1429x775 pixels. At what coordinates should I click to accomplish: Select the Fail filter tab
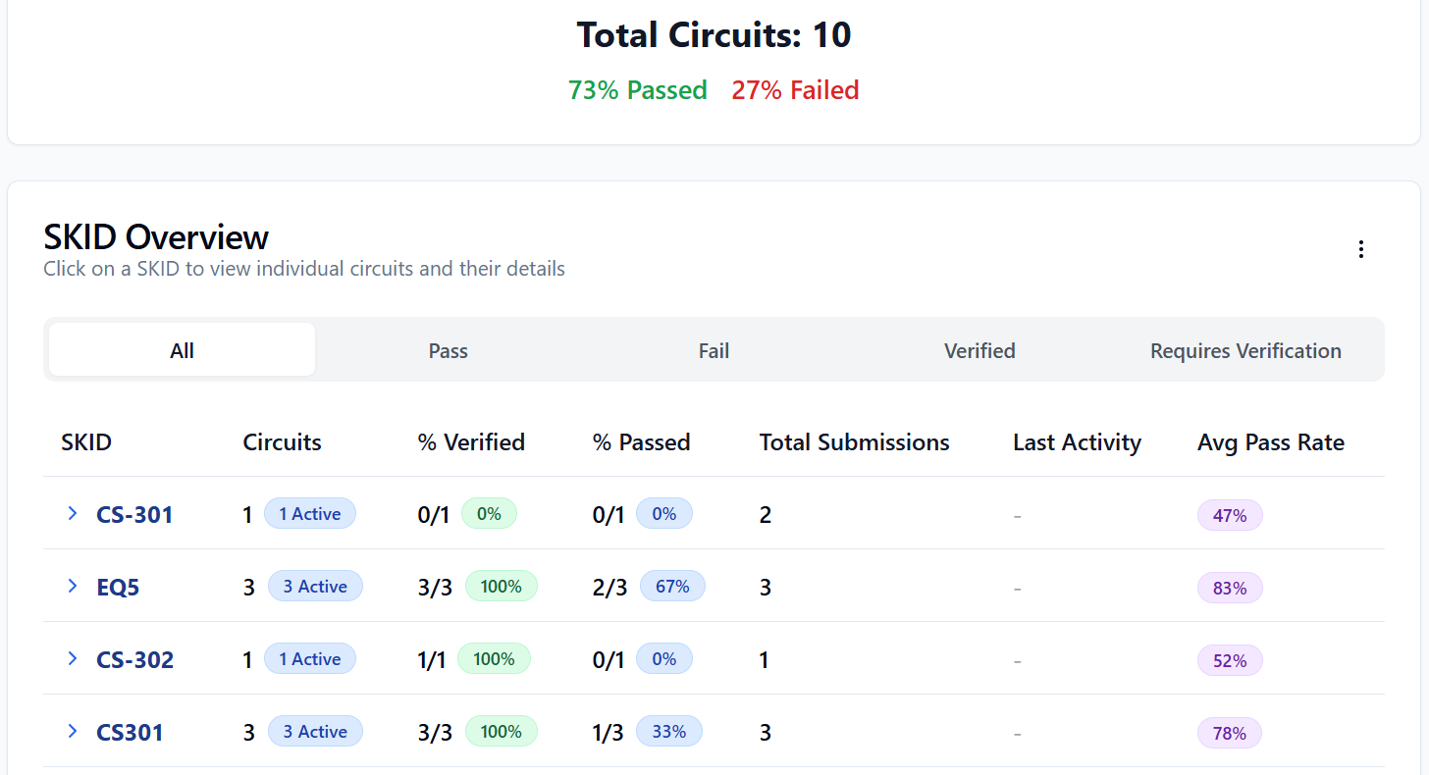(x=714, y=350)
